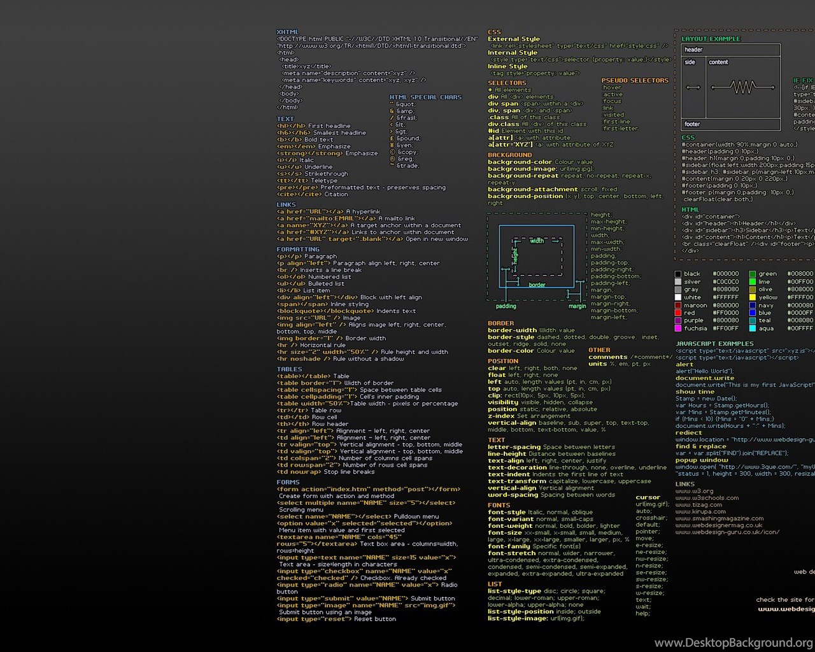The width and height of the screenshot is (815, 652).
Task: Click the LIST section heading
Action: (495, 585)
